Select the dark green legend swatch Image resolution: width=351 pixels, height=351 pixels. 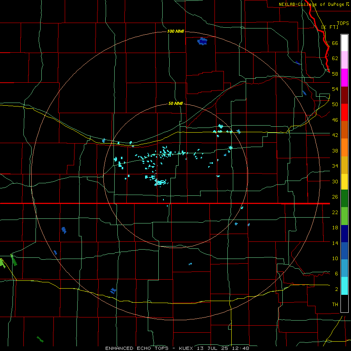point(344,199)
